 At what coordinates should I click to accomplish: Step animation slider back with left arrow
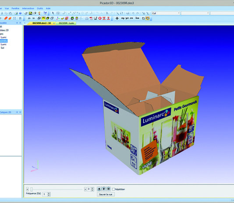coord(28,189)
